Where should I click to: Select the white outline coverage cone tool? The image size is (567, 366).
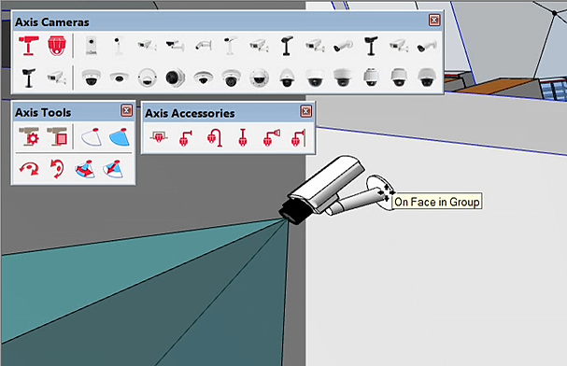click(92, 136)
